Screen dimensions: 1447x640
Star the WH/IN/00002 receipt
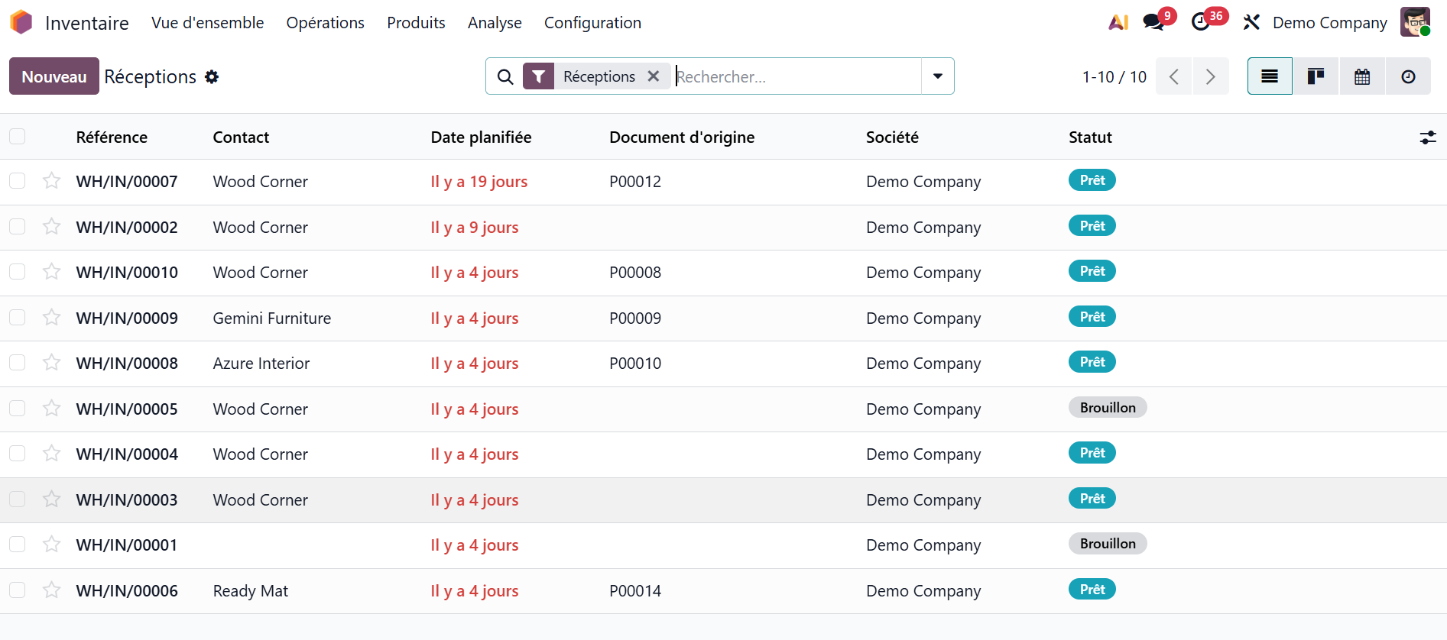pyautogui.click(x=51, y=227)
